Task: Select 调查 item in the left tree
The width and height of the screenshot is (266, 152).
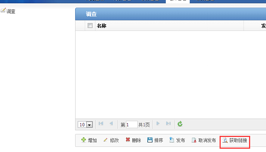Action: (x=11, y=11)
